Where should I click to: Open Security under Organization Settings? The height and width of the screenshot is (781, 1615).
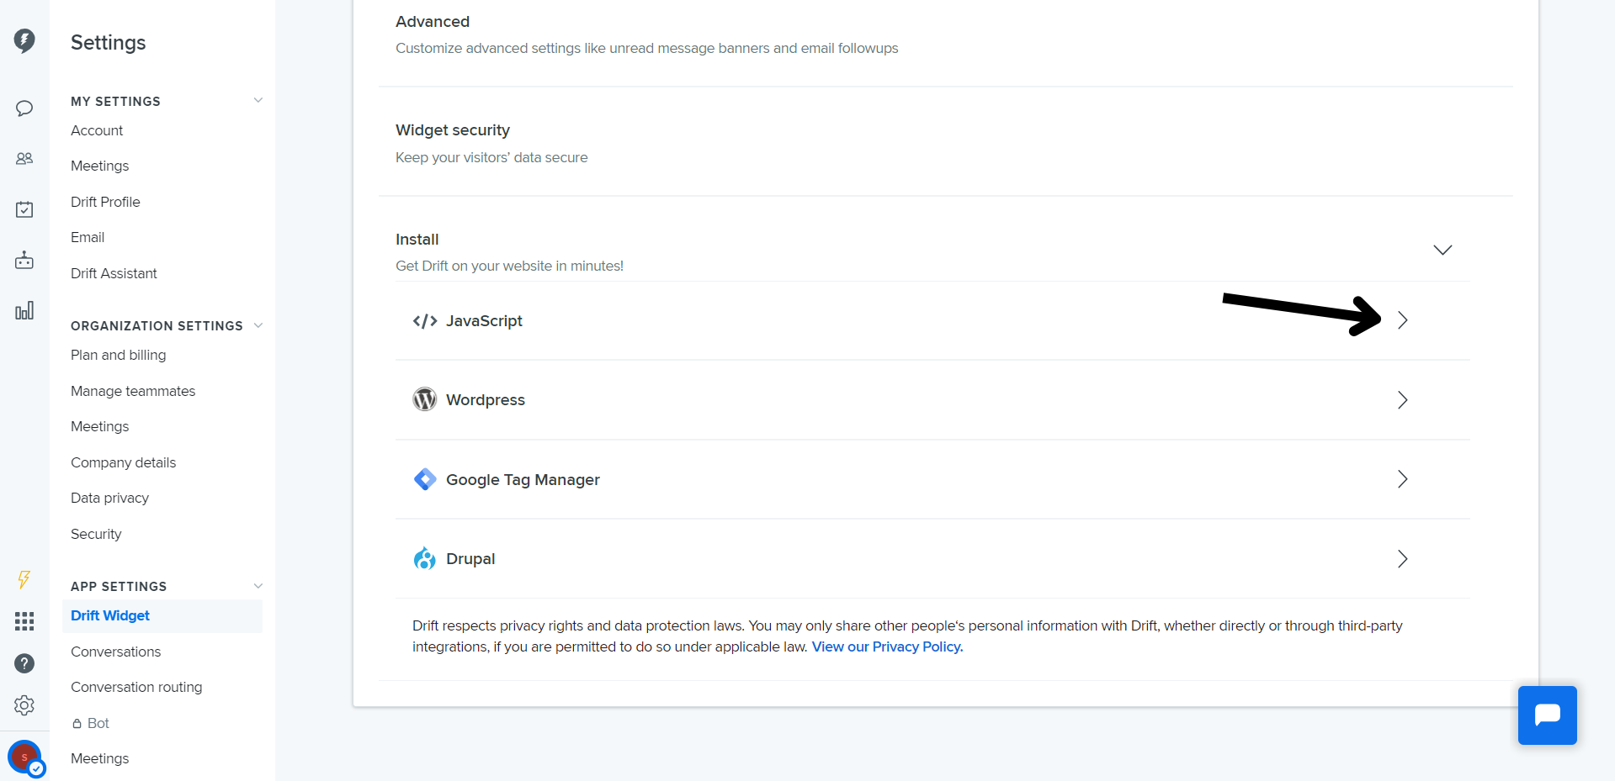pos(96,534)
